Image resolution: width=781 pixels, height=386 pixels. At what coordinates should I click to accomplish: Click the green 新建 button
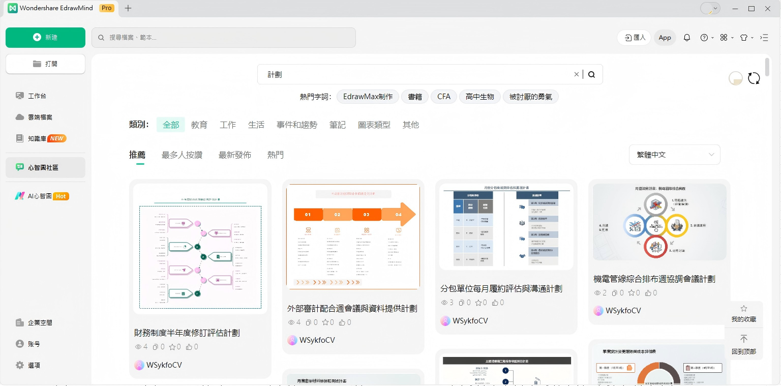click(x=45, y=38)
